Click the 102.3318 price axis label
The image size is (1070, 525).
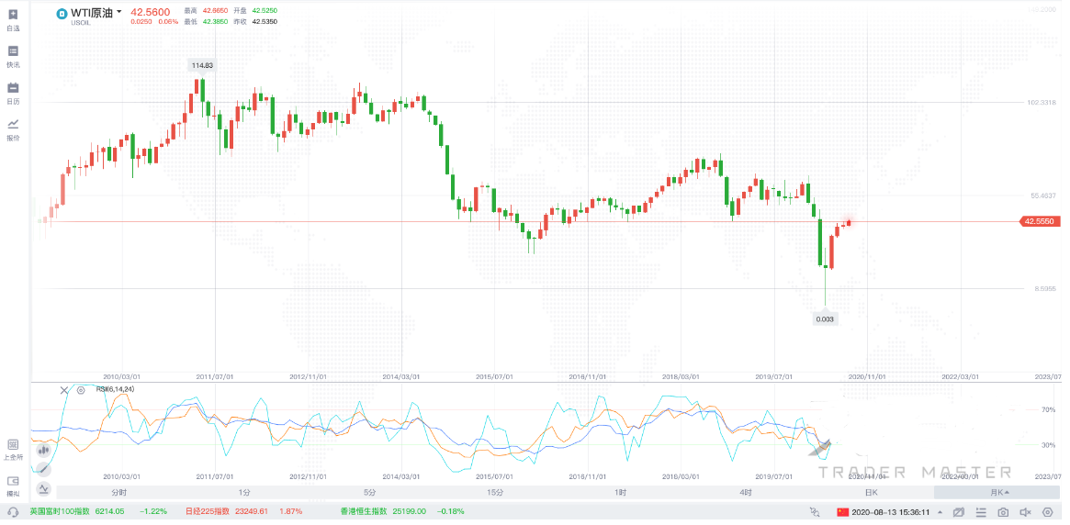tap(1042, 102)
